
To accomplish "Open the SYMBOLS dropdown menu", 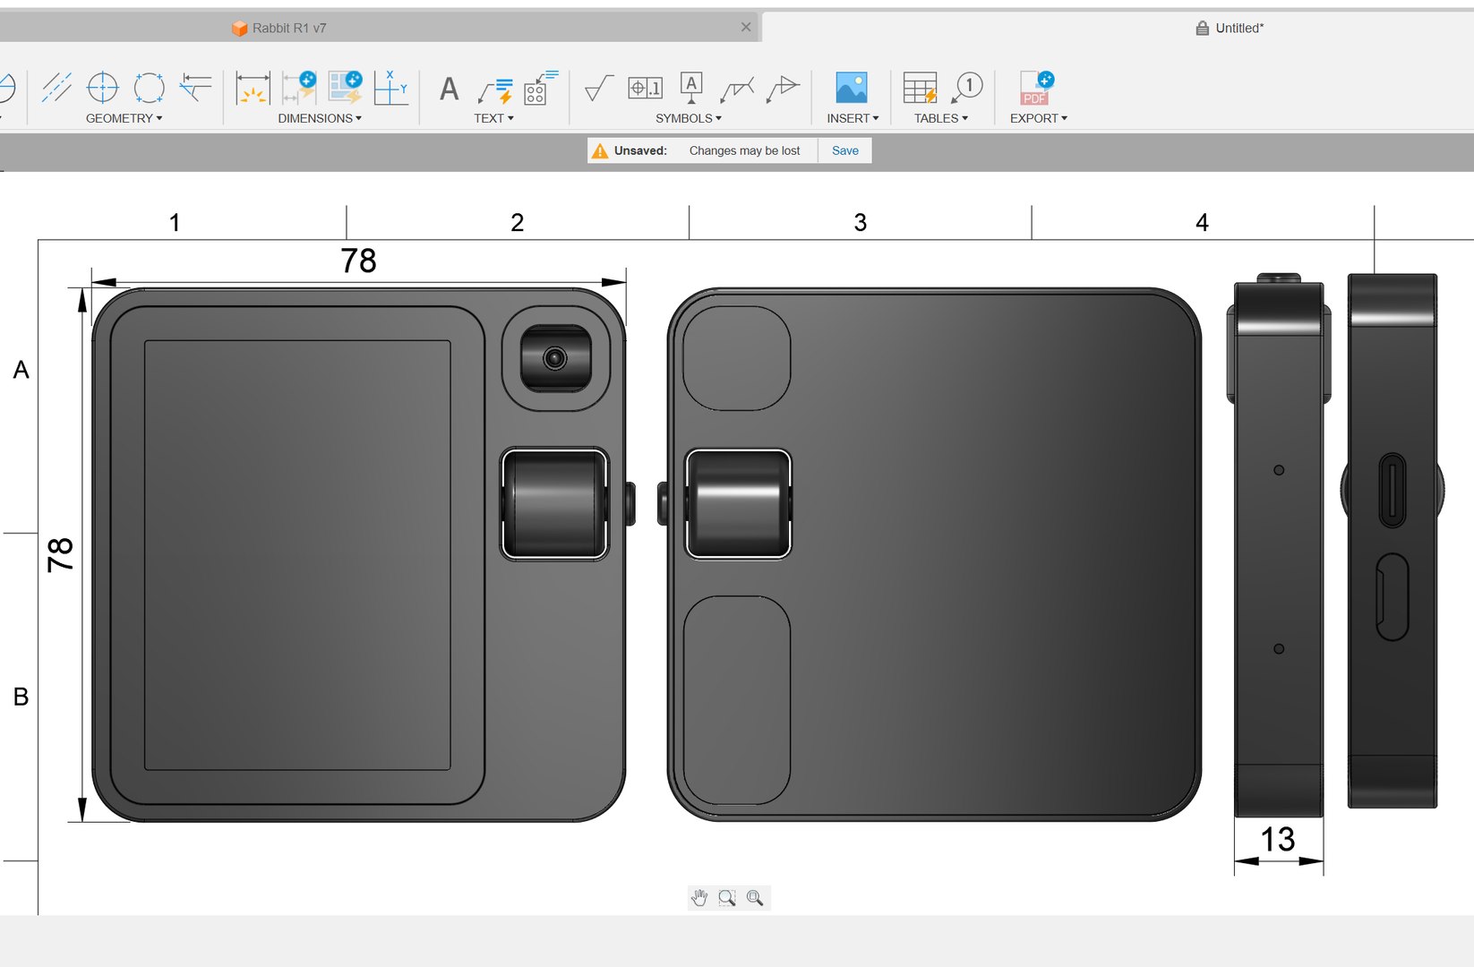I will (689, 118).
